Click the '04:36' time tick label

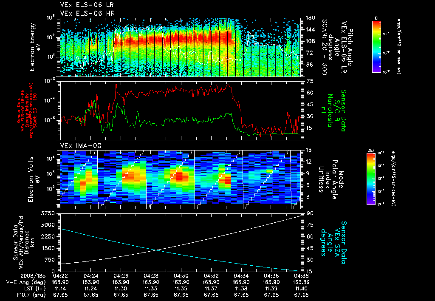[x=271, y=276]
